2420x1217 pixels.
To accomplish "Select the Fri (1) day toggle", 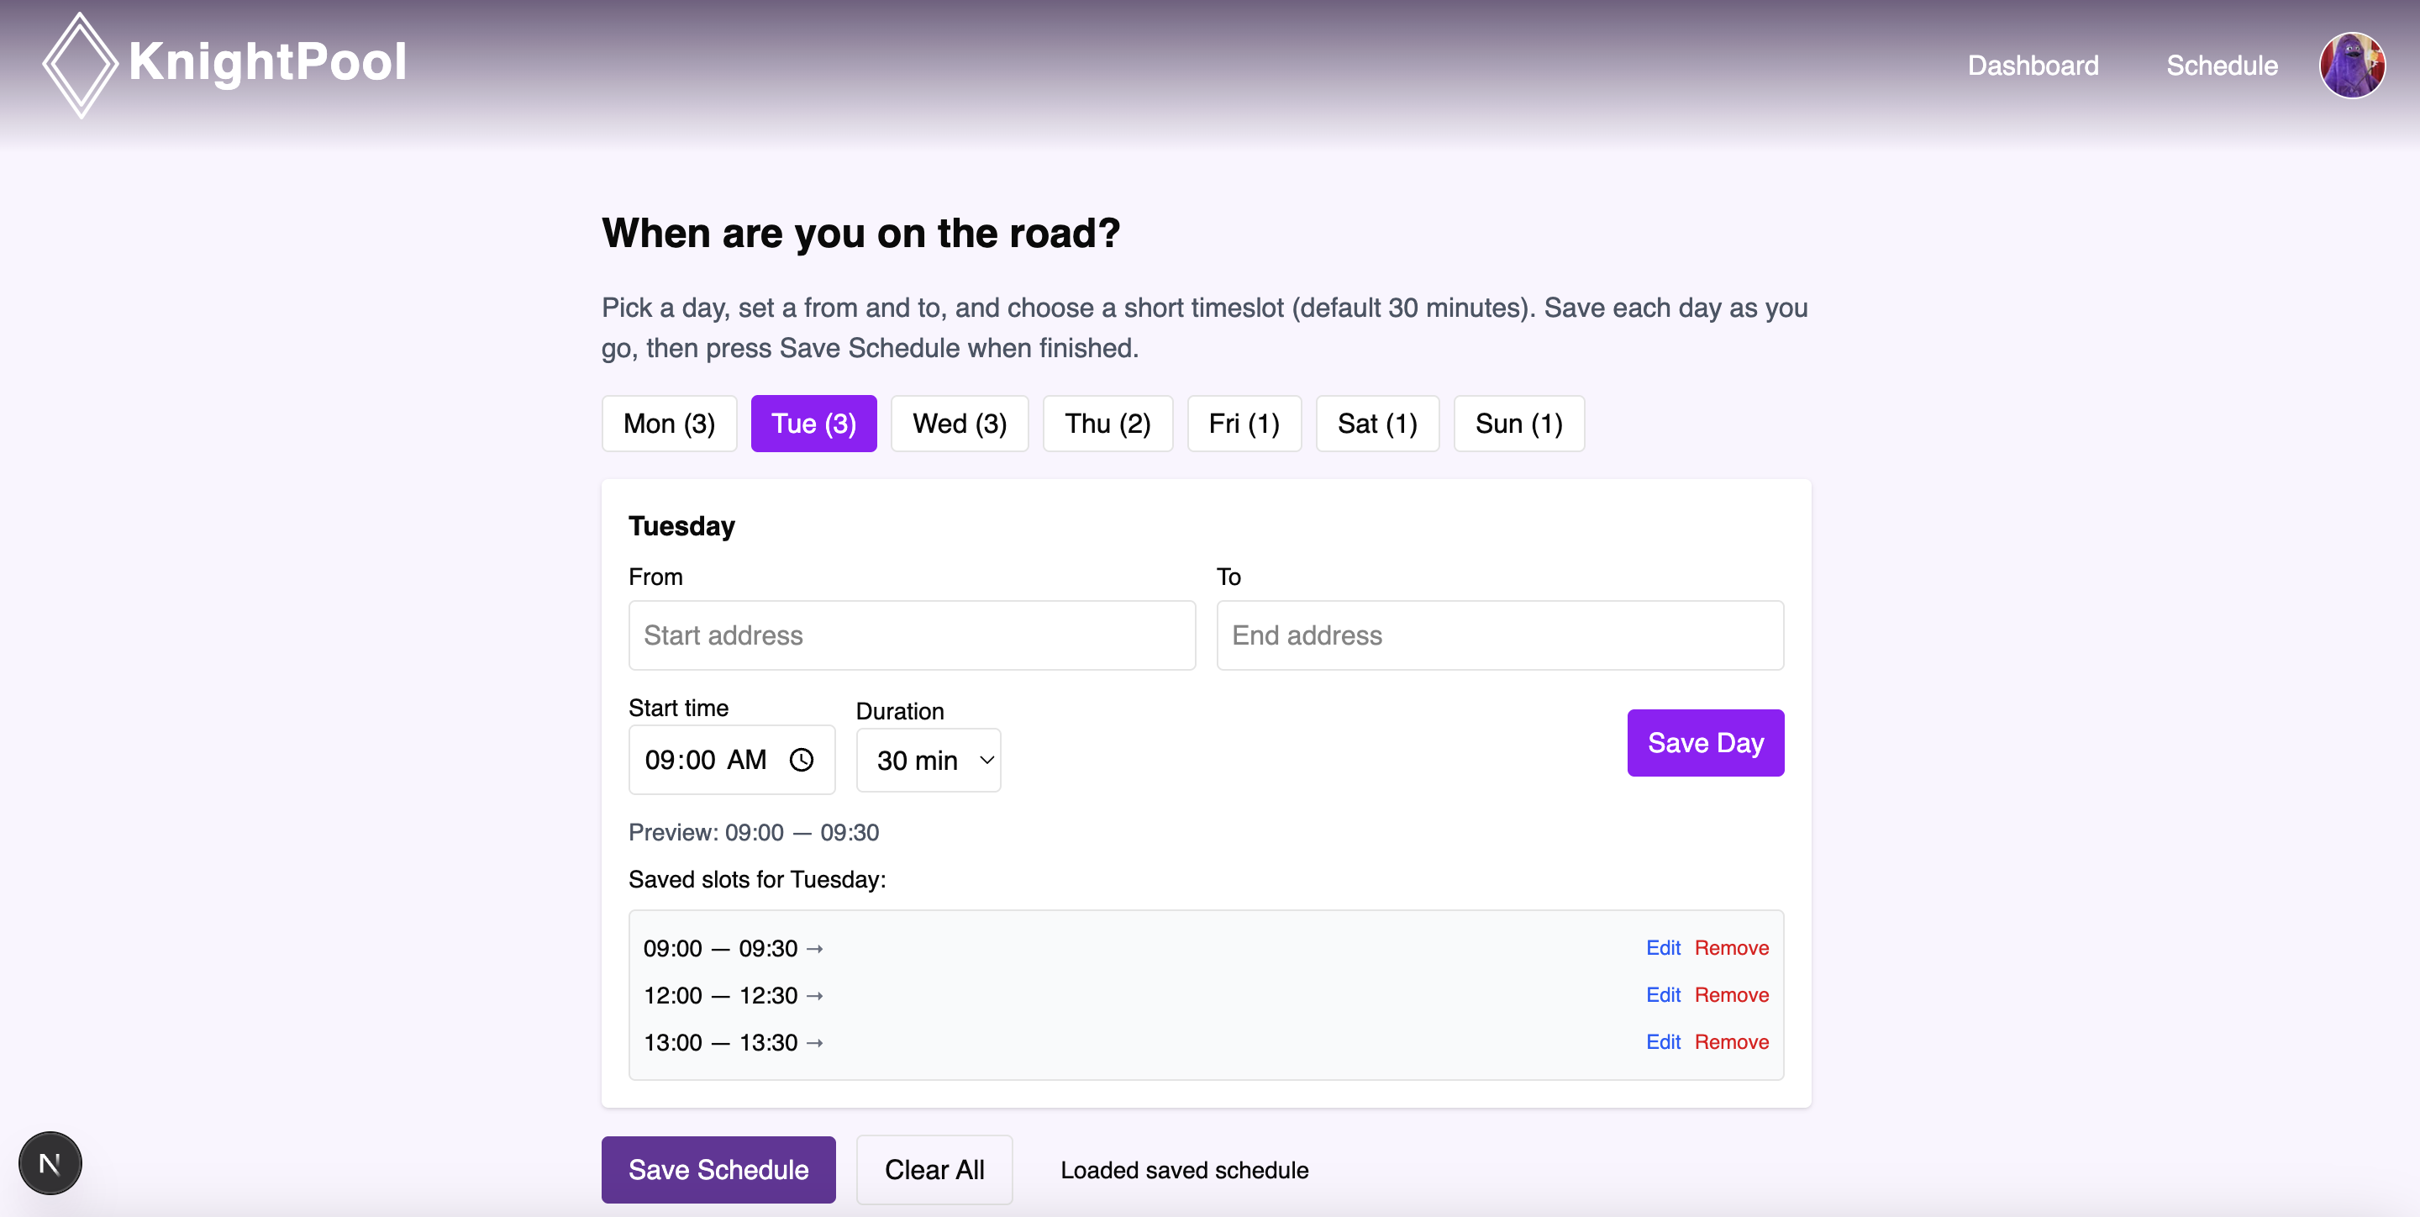I will pyautogui.click(x=1244, y=424).
